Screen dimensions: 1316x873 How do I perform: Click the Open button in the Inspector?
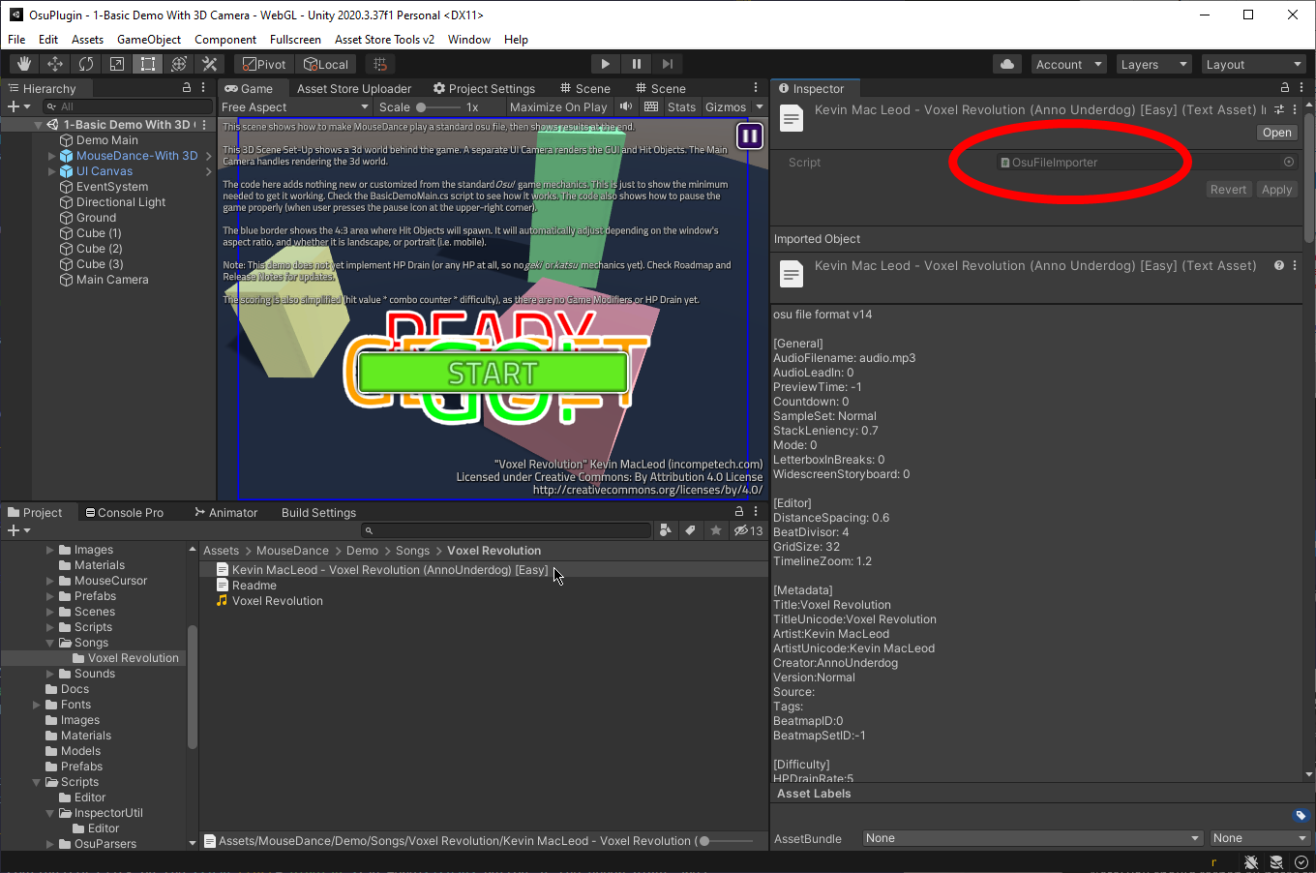coord(1276,133)
